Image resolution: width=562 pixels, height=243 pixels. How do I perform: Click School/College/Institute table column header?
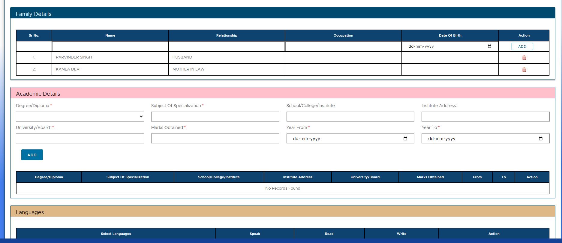click(x=219, y=177)
